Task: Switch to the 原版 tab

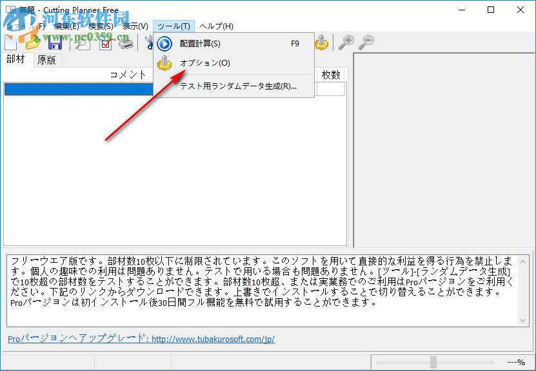Action: click(x=46, y=59)
